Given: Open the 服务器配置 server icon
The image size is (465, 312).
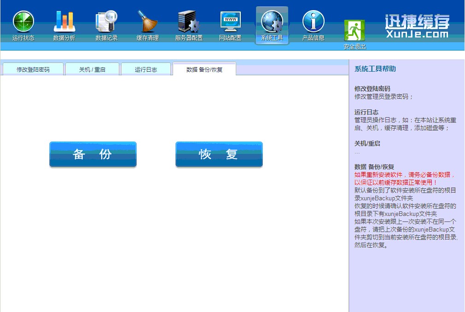Looking at the screenshot, I should coord(189,21).
